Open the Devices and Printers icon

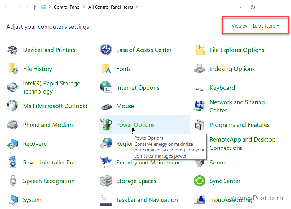point(13,50)
